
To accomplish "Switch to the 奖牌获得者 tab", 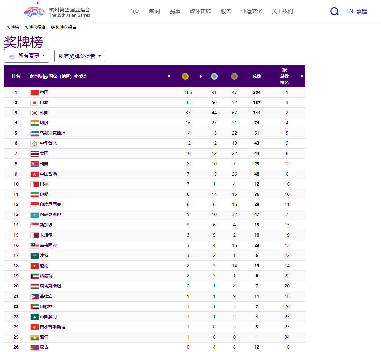I will click(x=35, y=27).
